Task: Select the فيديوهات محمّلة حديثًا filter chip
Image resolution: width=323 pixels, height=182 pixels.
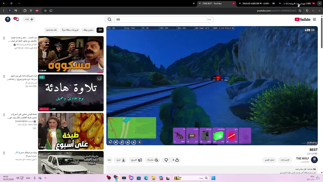Action: [x=70, y=30]
